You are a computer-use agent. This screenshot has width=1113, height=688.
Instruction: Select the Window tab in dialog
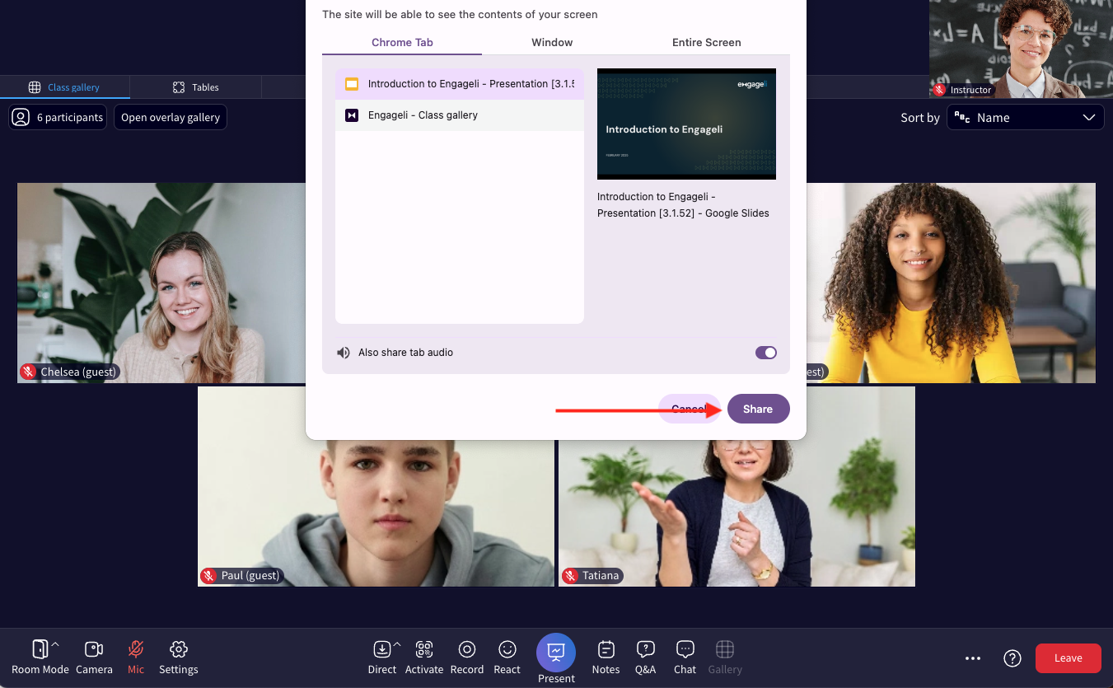tap(552, 43)
